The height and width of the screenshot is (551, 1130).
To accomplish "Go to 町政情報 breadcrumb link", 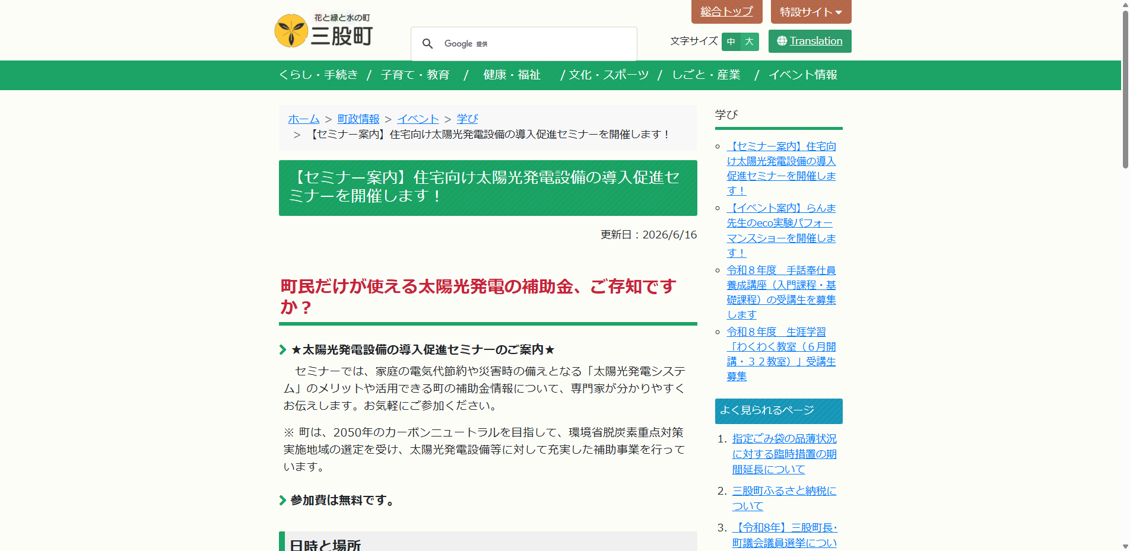I will pos(358,119).
